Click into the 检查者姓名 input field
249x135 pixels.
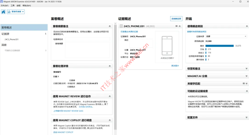pyautogui.click(x=87, y=39)
